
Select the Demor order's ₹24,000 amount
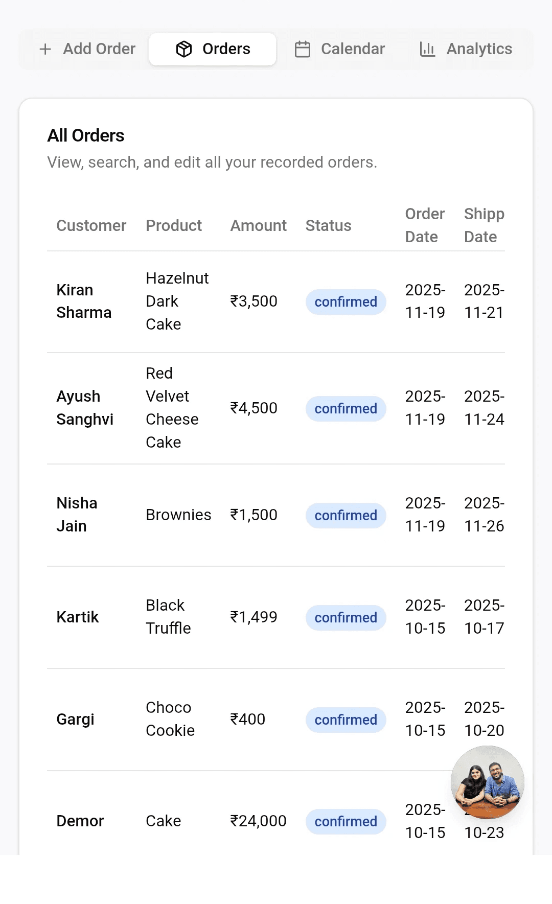click(258, 821)
